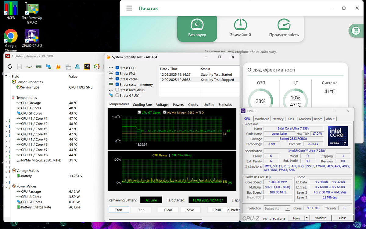Uncheck Stress FPU checkbox
366x229 pixels.
pos(117,73)
